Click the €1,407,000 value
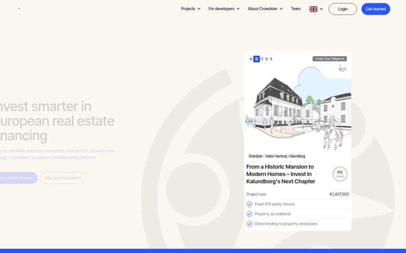The image size is (406, 253). point(339,194)
